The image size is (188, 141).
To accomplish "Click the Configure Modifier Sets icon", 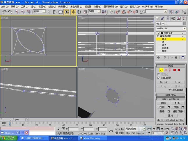I will (x=183, y=58).
